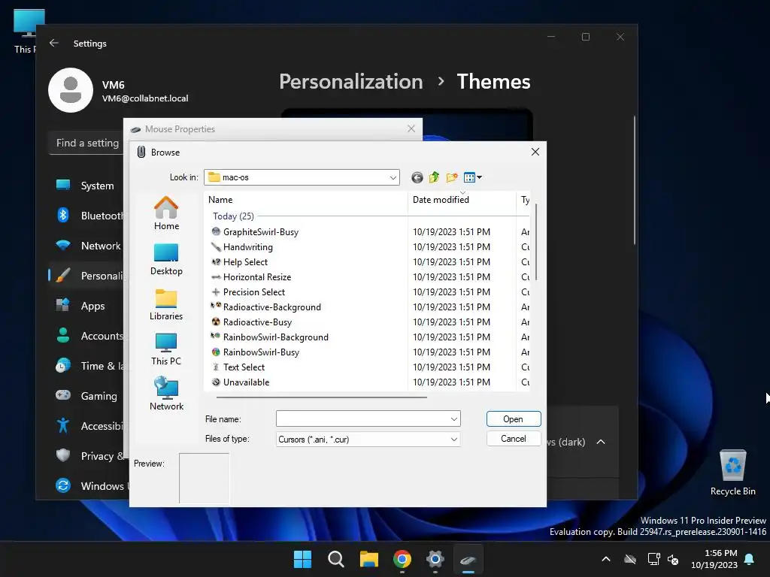Open Libraries in places bar
This screenshot has width=770, height=577.
(166, 305)
